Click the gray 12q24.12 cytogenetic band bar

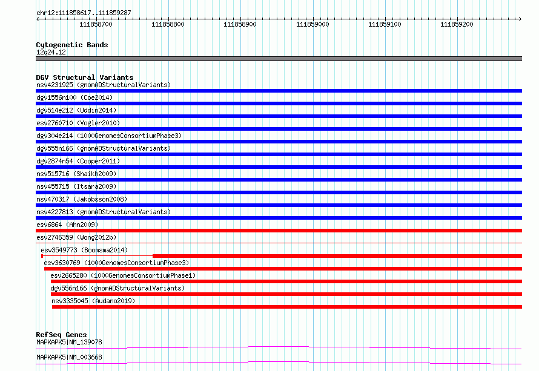[x=279, y=59]
